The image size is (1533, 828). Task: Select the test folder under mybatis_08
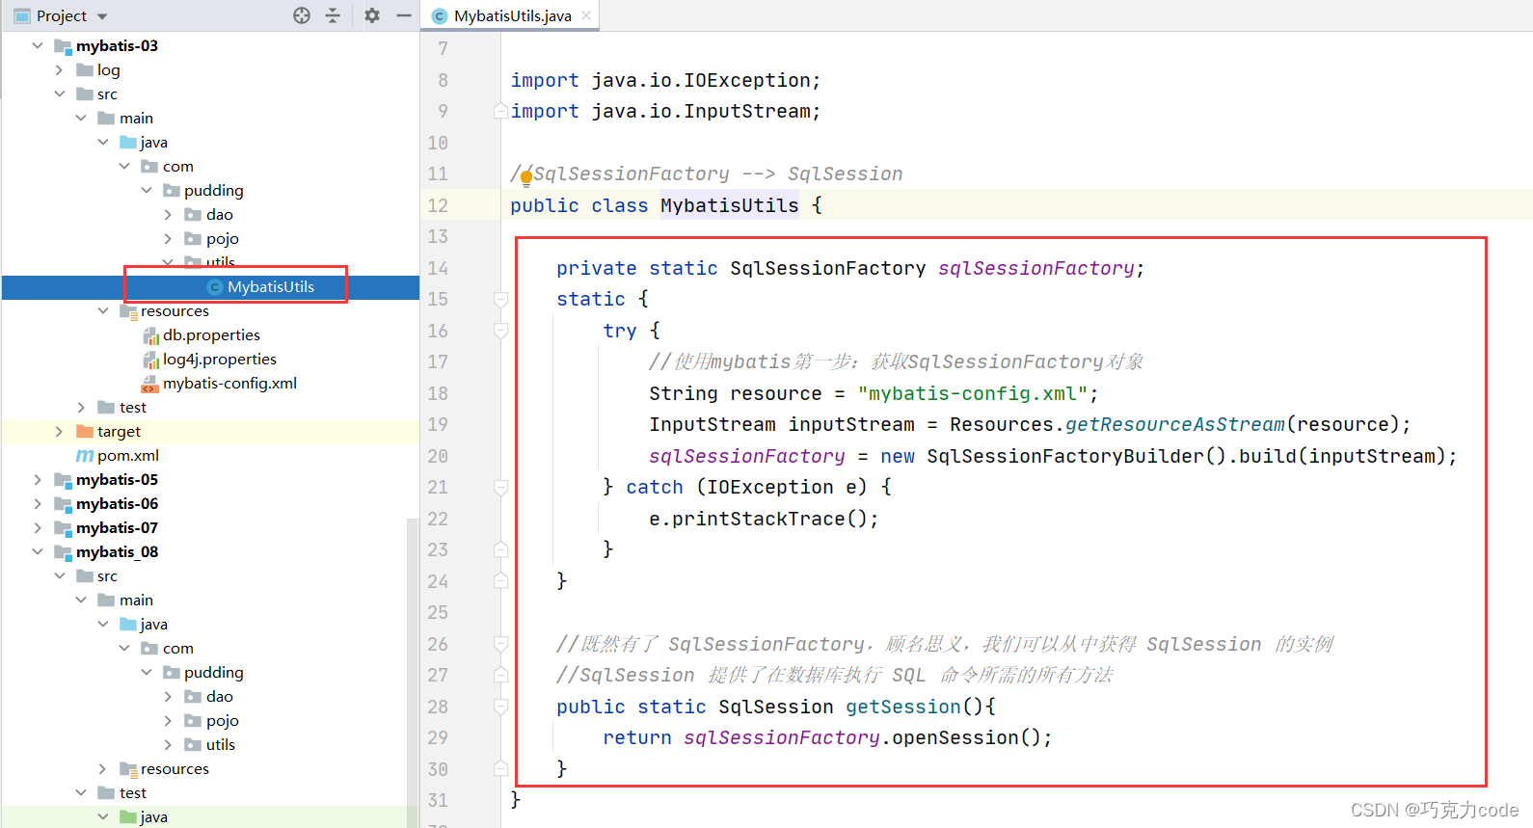133,792
